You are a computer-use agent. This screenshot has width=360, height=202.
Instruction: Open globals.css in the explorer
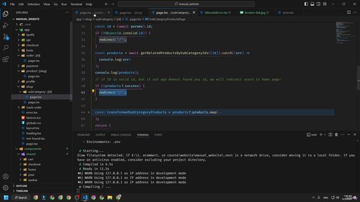point(34,123)
